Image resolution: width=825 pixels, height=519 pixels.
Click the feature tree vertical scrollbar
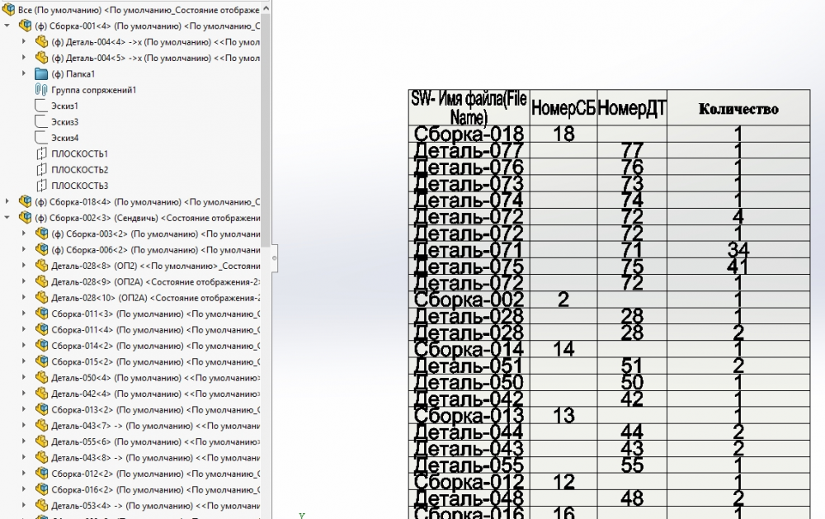pos(266,124)
